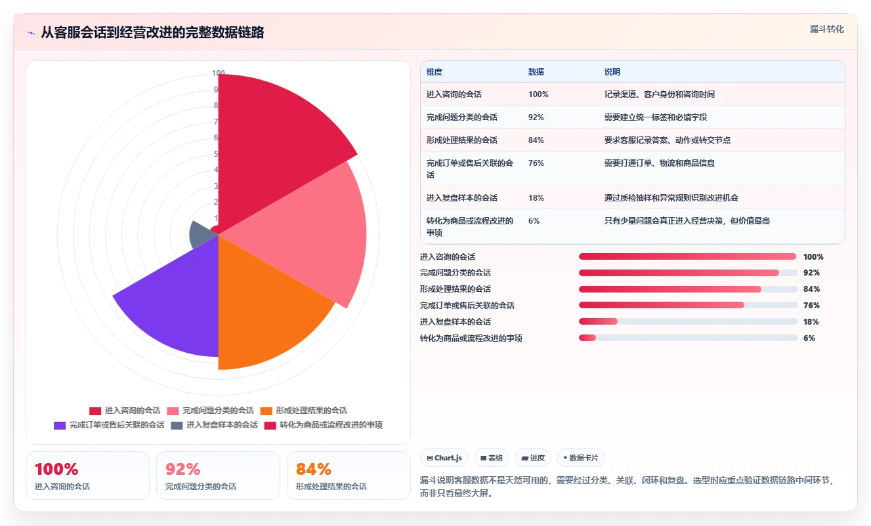Image resolution: width=871 pixels, height=526 pixels.
Task: Click the 18% progress bar for 进入复盘样本的会话
Action: (689, 321)
